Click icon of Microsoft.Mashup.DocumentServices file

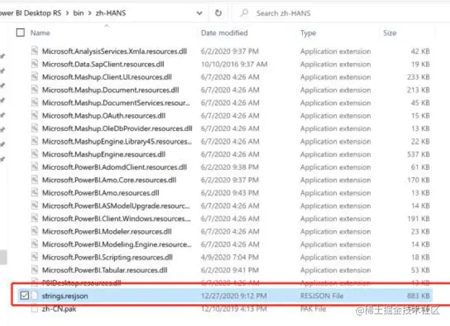[x=35, y=103]
